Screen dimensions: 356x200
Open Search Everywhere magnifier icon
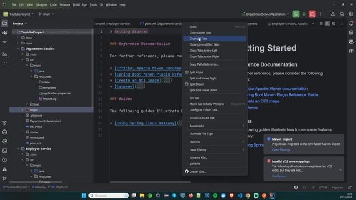coord(342,14)
